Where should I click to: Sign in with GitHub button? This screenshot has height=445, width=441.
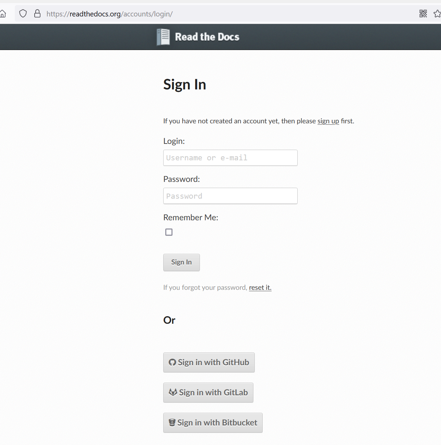pyautogui.click(x=209, y=362)
